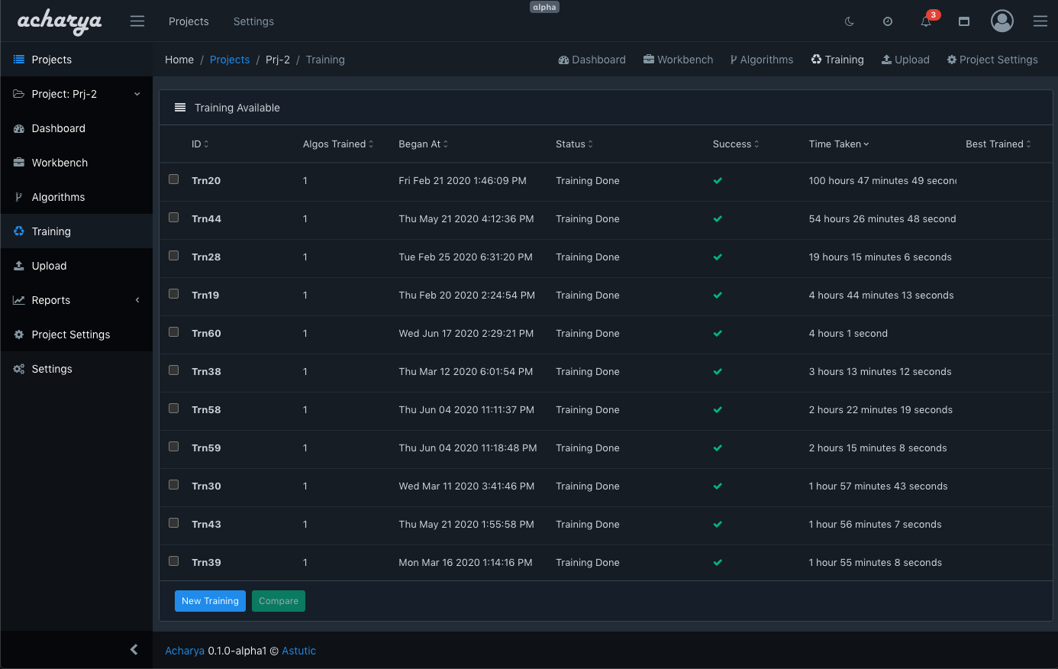The width and height of the screenshot is (1058, 669).
Task: Click the user profile avatar icon
Action: pyautogui.click(x=1002, y=21)
